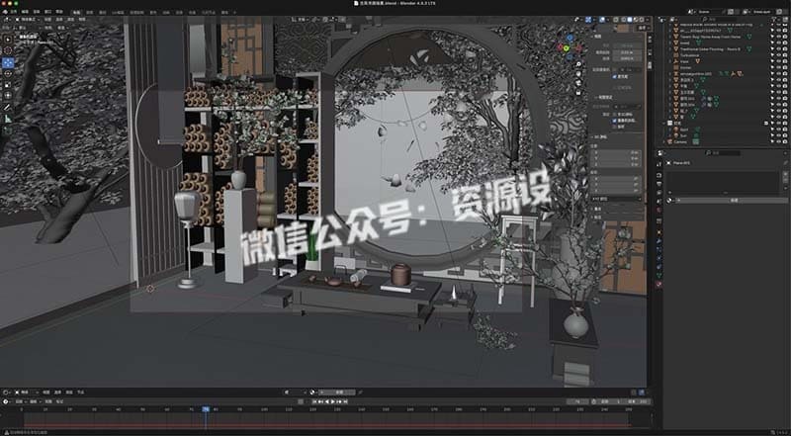Screen dimensions: 791x436
Task: Open the transform orientation dropdown
Action: click(x=301, y=20)
